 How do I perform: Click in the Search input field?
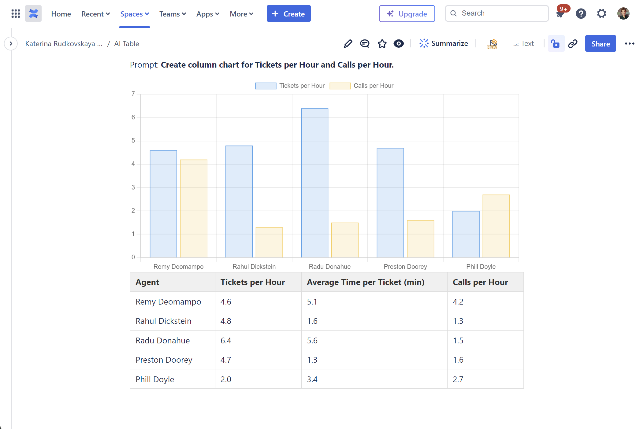502,13
